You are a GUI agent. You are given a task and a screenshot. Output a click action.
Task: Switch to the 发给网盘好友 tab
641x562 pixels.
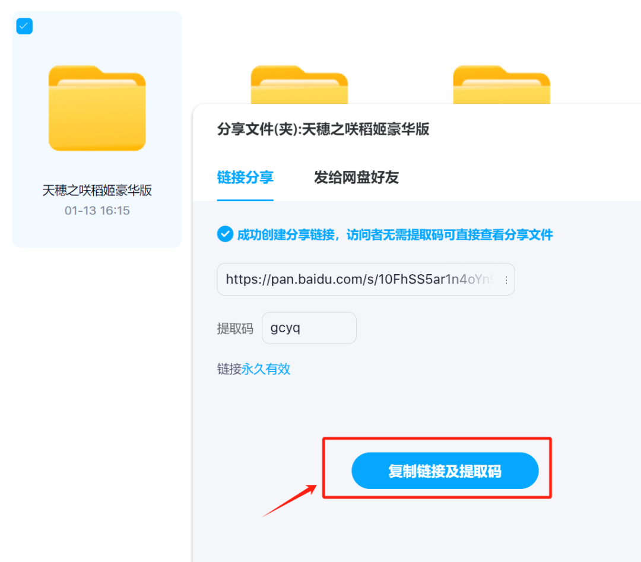(356, 177)
